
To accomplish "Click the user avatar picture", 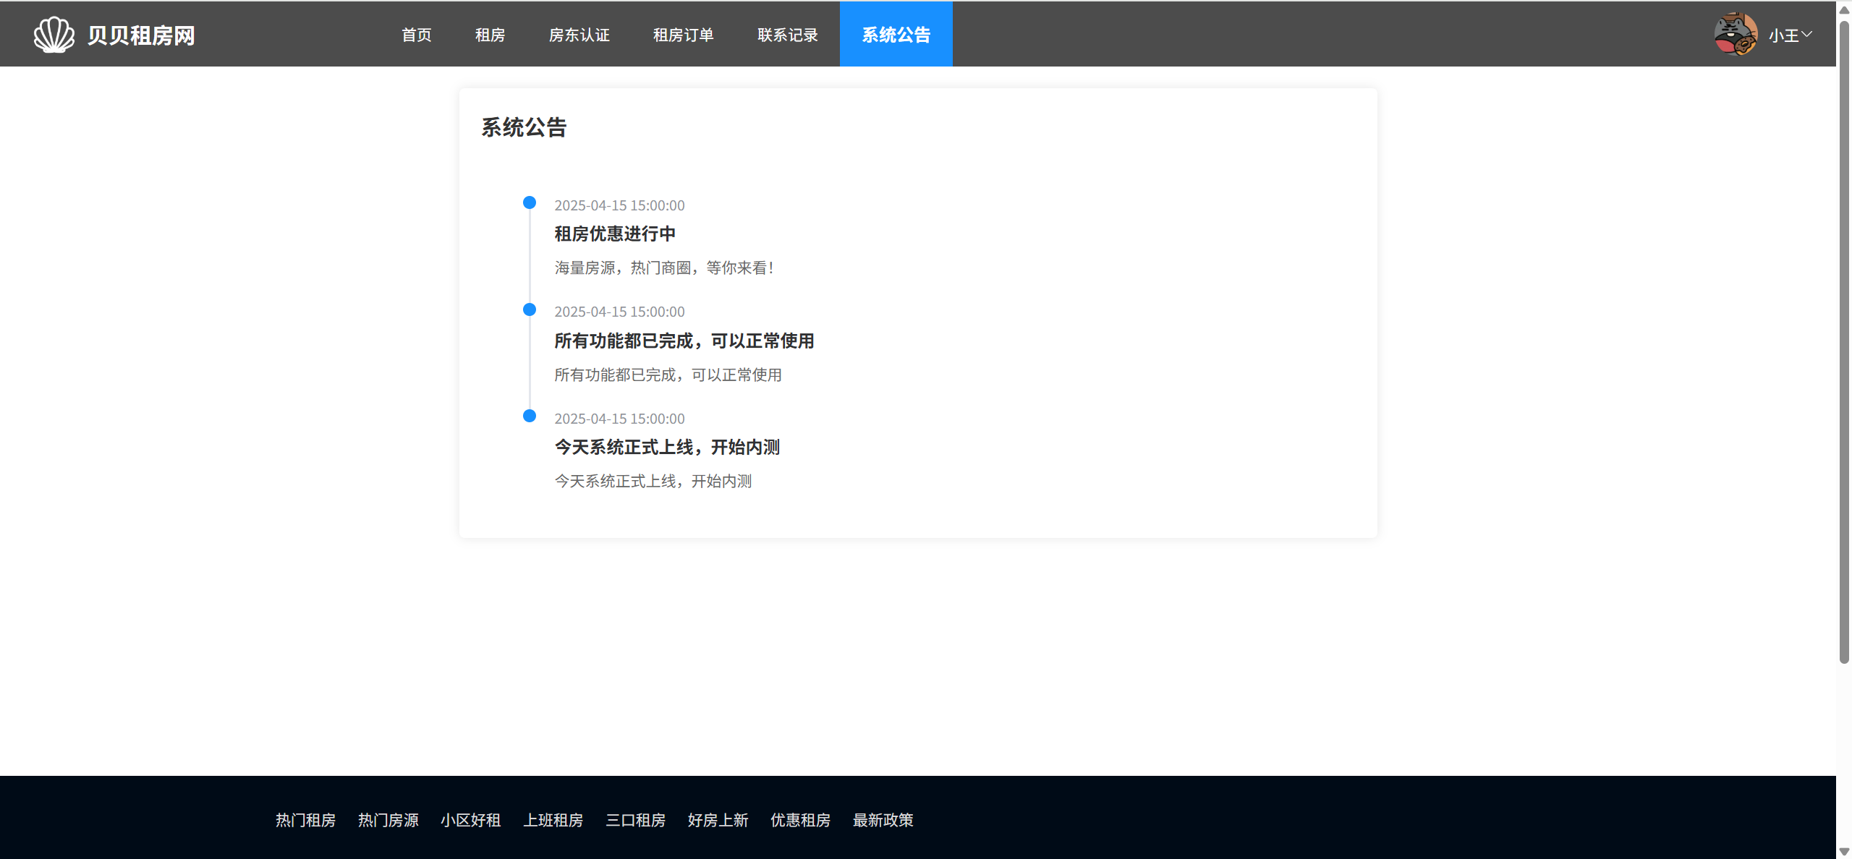I will (x=1735, y=34).
